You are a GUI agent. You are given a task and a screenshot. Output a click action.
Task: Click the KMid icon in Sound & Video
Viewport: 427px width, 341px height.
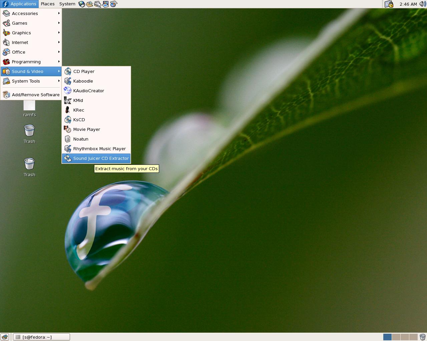point(68,100)
